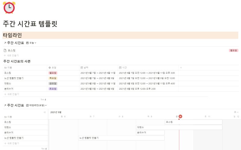
Task: Click the 시간 column header
Action: 148,68
